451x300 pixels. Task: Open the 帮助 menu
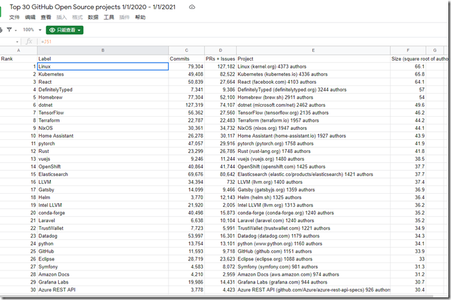click(140, 17)
